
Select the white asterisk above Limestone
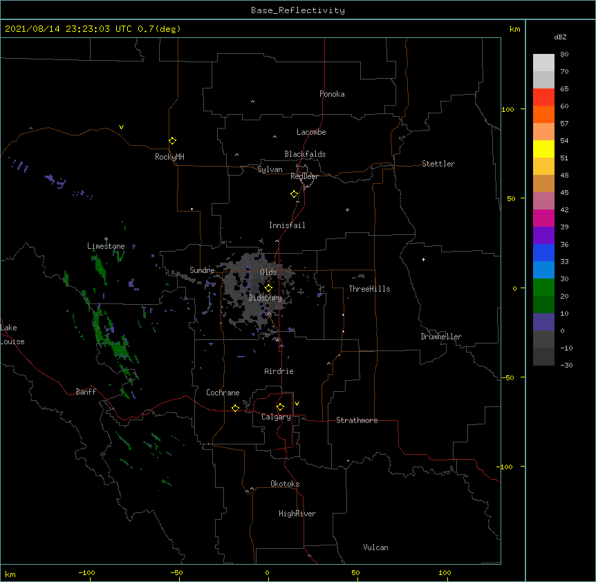tap(106, 239)
